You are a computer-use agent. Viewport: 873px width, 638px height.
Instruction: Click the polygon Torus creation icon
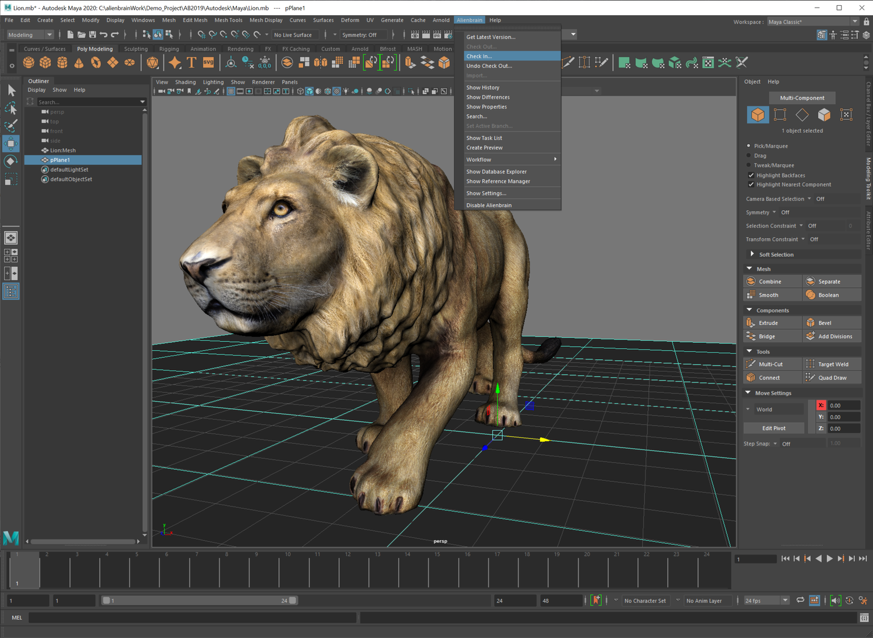(x=94, y=62)
